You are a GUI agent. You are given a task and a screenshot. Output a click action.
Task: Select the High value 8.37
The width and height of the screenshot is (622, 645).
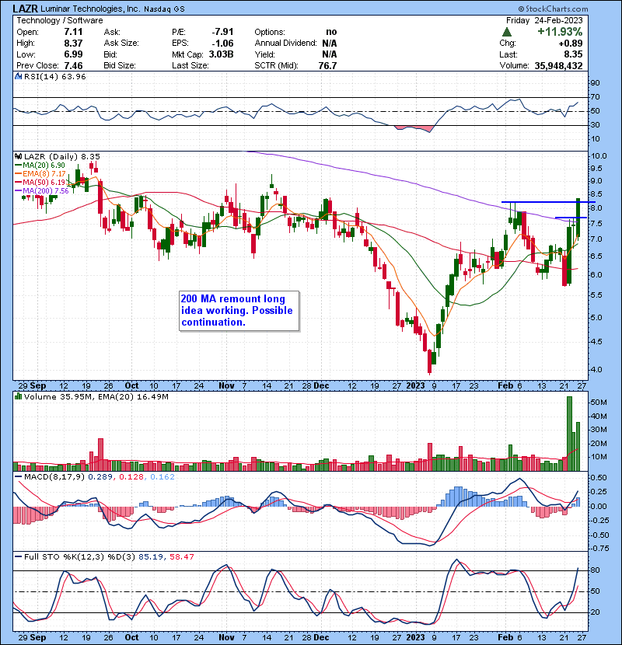[x=73, y=44]
